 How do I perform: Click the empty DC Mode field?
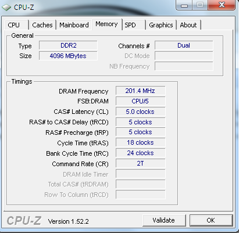coord(184,56)
